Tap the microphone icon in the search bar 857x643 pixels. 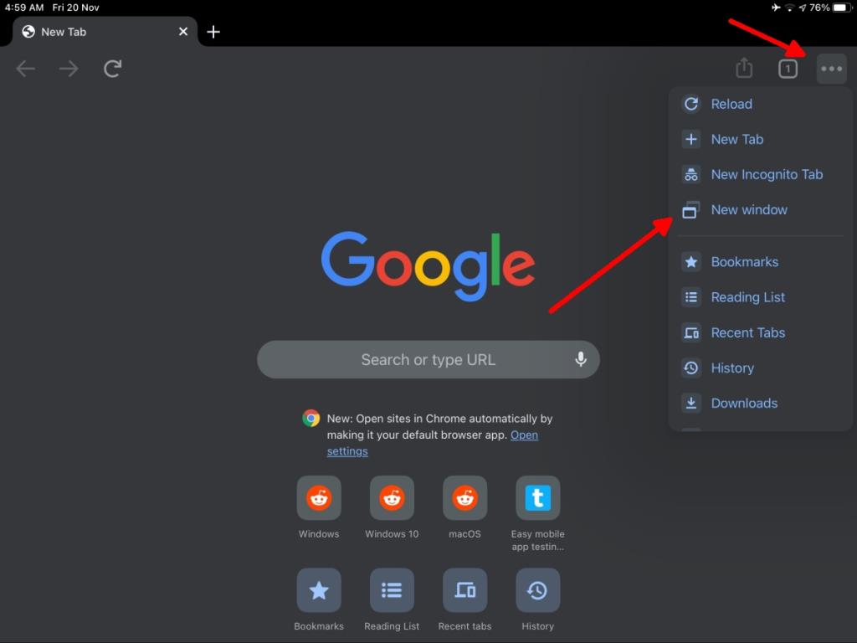pyautogui.click(x=581, y=358)
